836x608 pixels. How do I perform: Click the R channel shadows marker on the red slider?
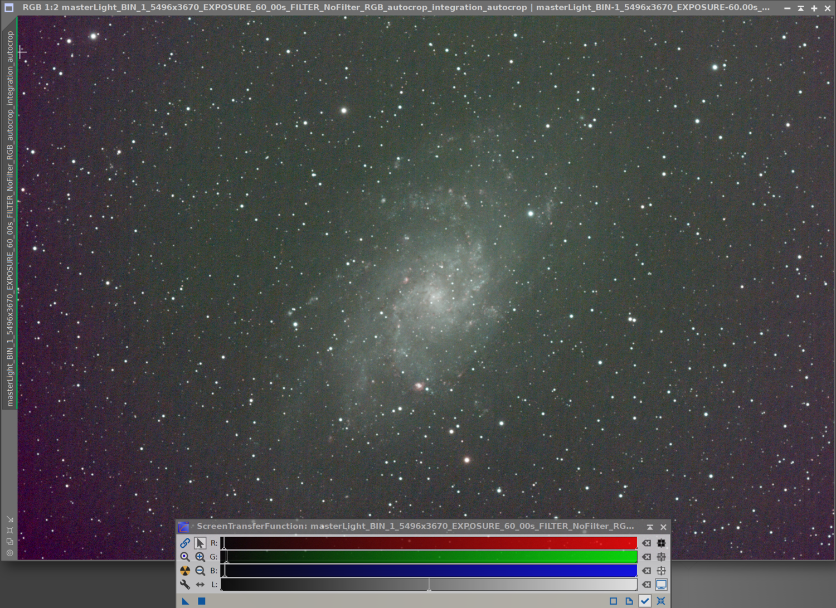tap(224, 543)
